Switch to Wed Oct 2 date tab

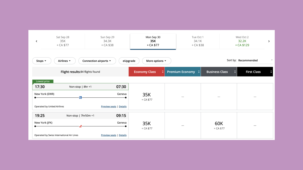click(242, 41)
